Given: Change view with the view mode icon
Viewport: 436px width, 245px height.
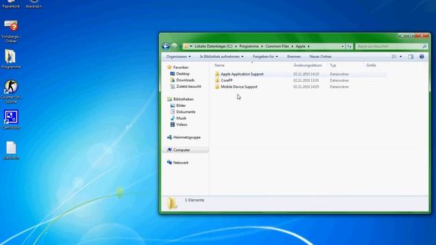Looking at the screenshot, I should pyautogui.click(x=394, y=56).
